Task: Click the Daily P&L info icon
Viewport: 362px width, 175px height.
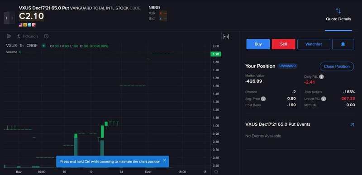Action: [321, 77]
